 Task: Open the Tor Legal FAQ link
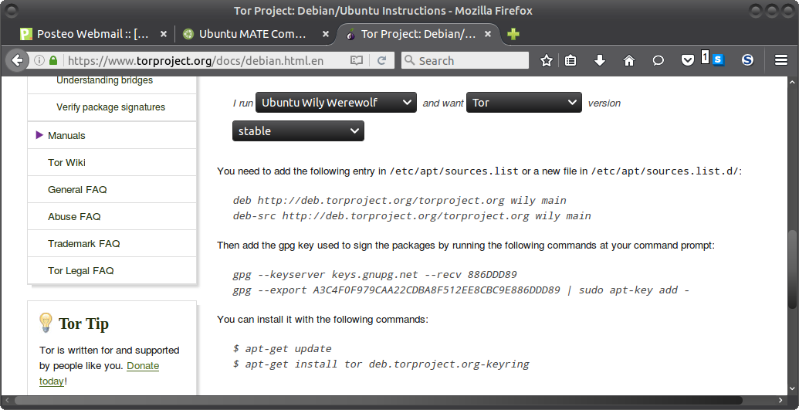81,270
